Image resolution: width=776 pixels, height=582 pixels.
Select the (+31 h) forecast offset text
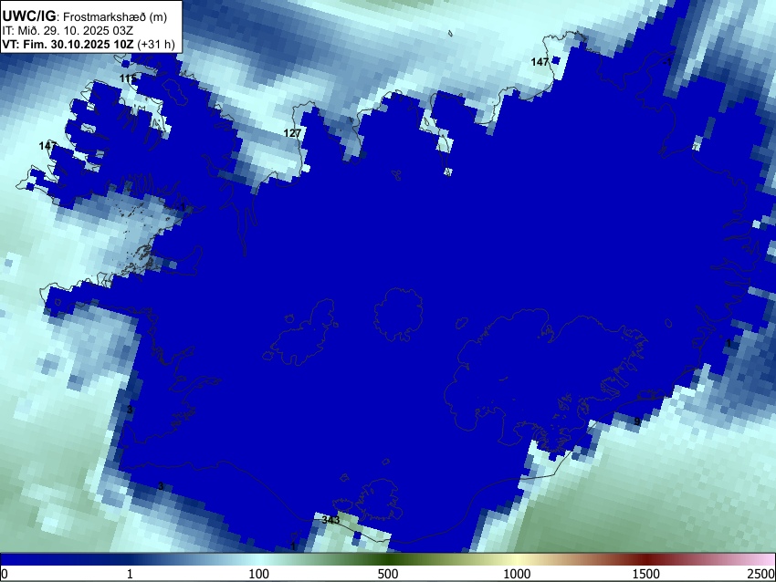pyautogui.click(x=156, y=44)
